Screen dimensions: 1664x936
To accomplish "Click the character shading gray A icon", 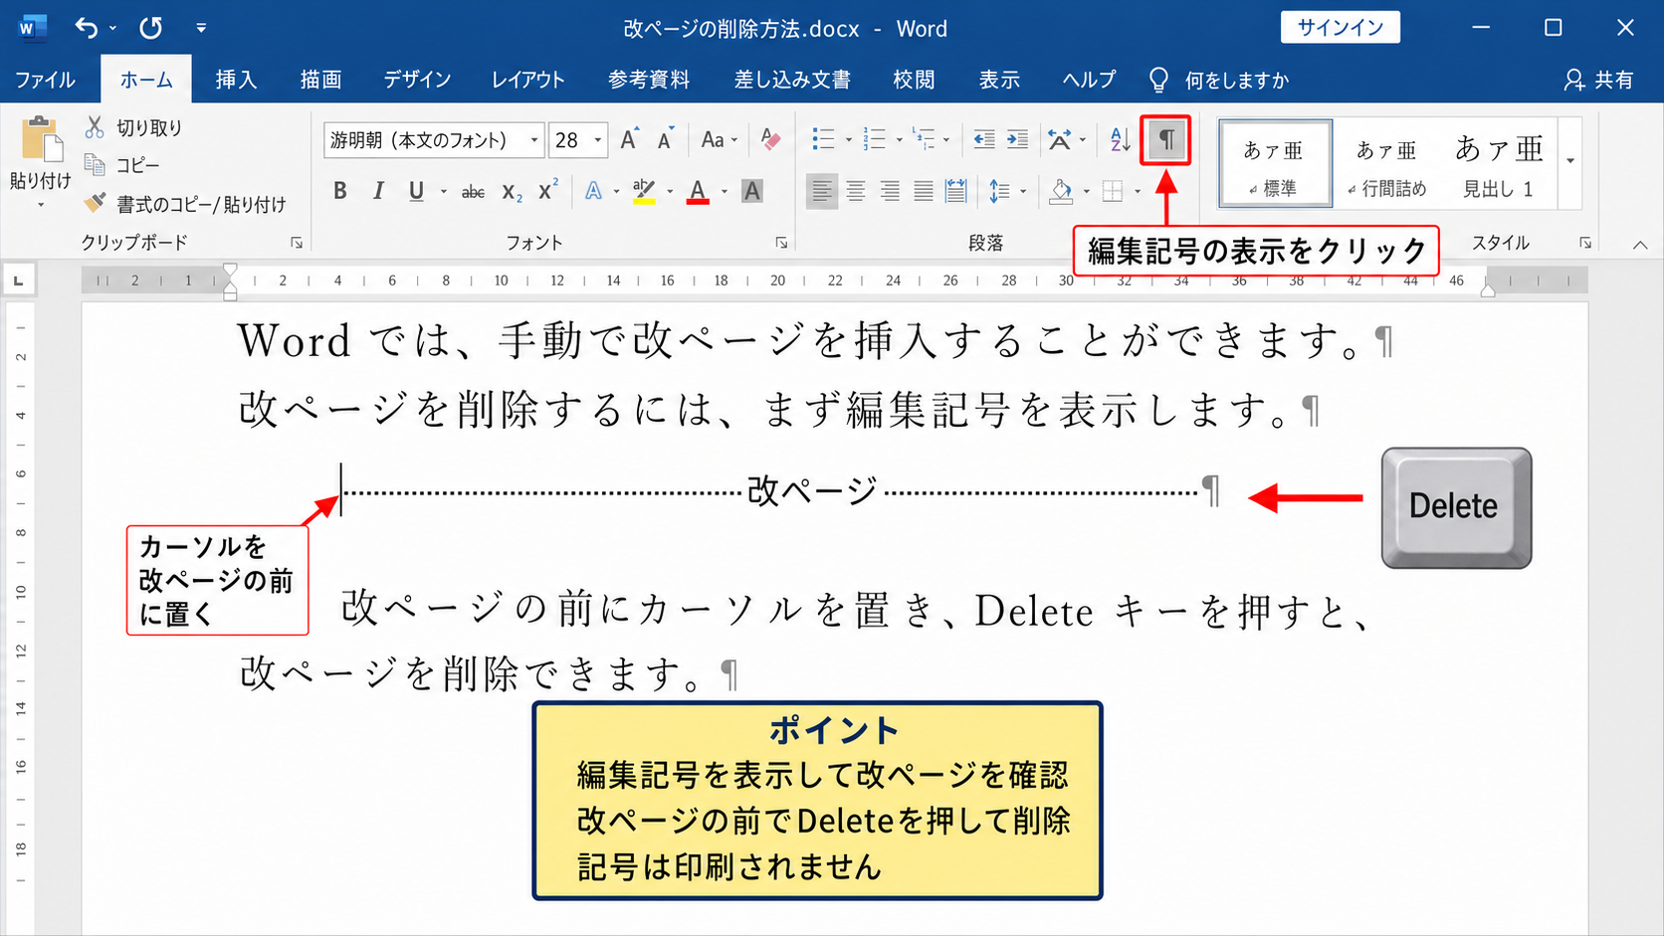I will tap(752, 191).
